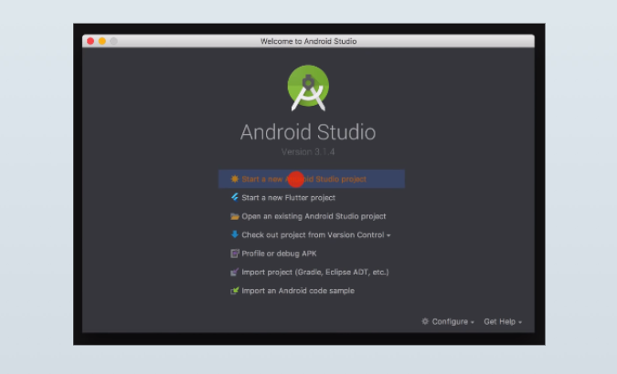
Task: Click the Import Android code sample icon
Action: [x=235, y=291]
